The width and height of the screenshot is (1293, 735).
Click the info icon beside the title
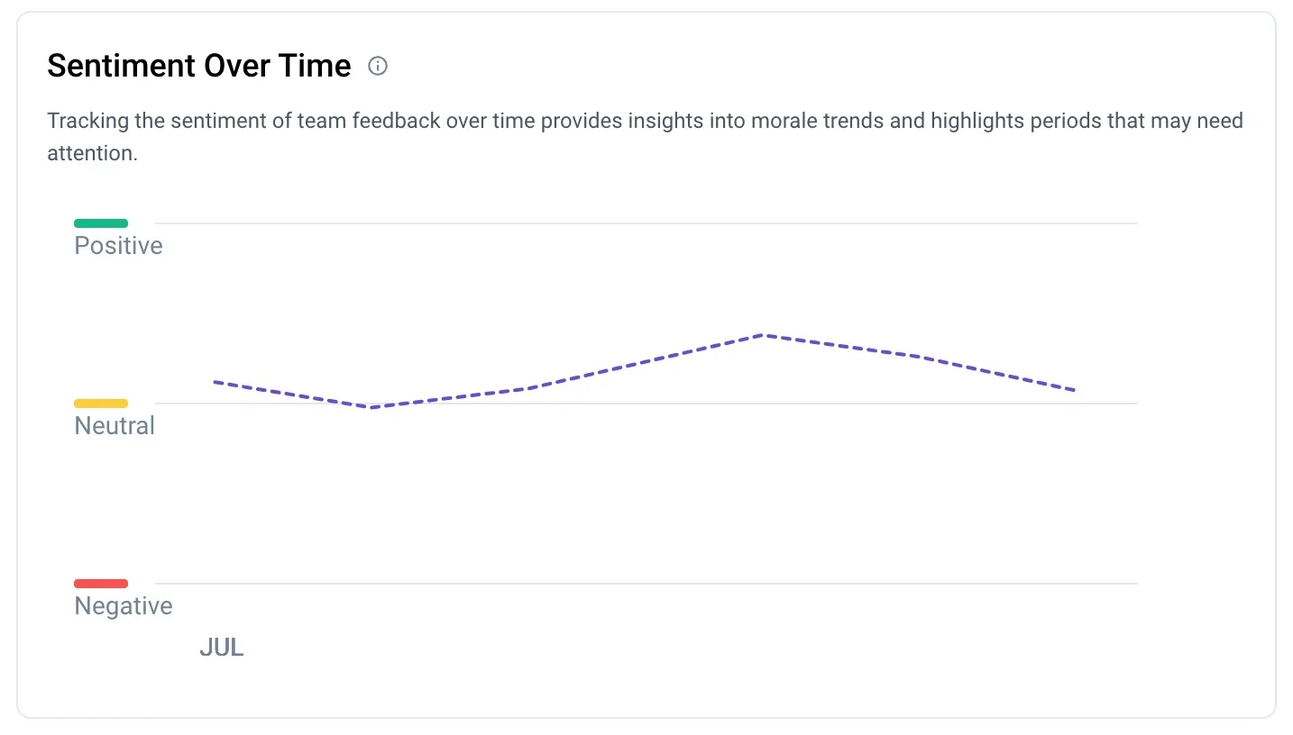click(378, 66)
